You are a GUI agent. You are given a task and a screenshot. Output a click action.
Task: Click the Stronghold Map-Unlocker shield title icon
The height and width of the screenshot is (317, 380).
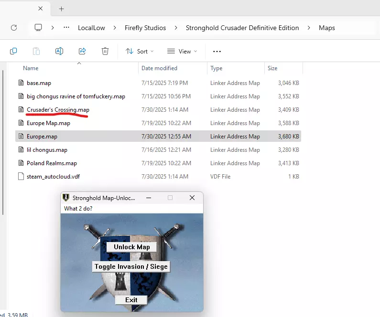coord(66,198)
